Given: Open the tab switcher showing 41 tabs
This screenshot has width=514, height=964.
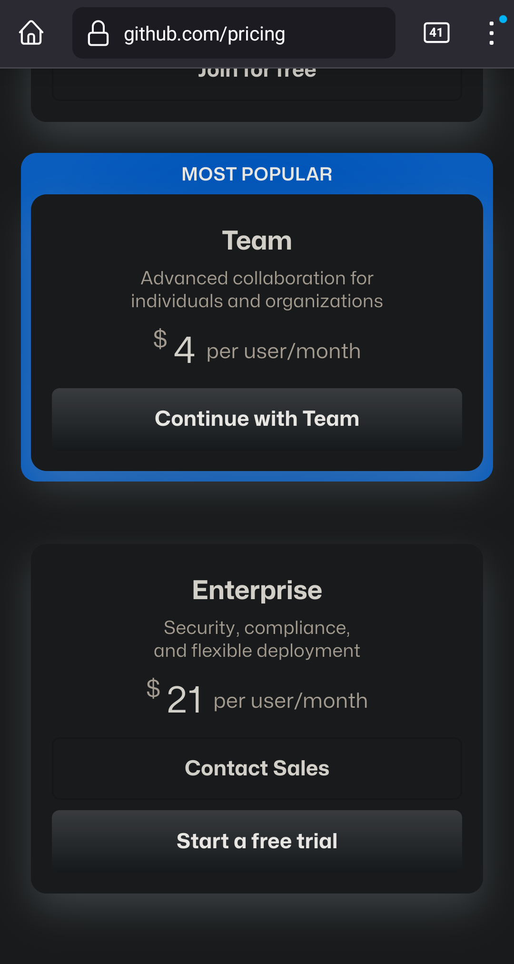Looking at the screenshot, I should click(x=436, y=33).
